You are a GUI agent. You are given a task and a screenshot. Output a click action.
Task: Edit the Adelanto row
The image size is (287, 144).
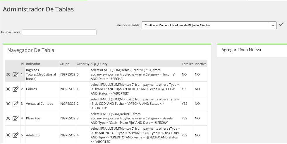click(16, 135)
